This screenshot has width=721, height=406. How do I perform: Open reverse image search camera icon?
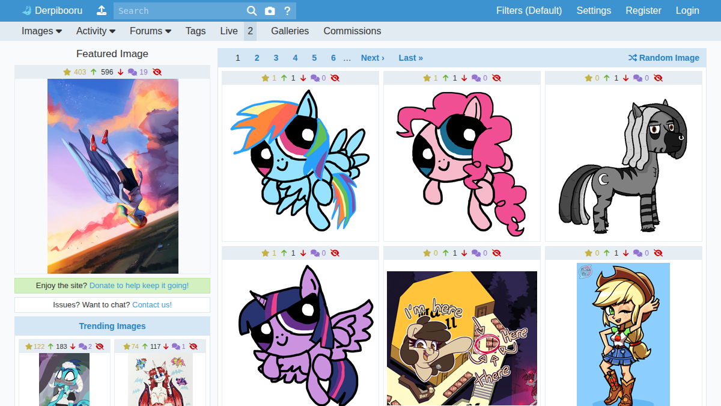click(x=270, y=11)
